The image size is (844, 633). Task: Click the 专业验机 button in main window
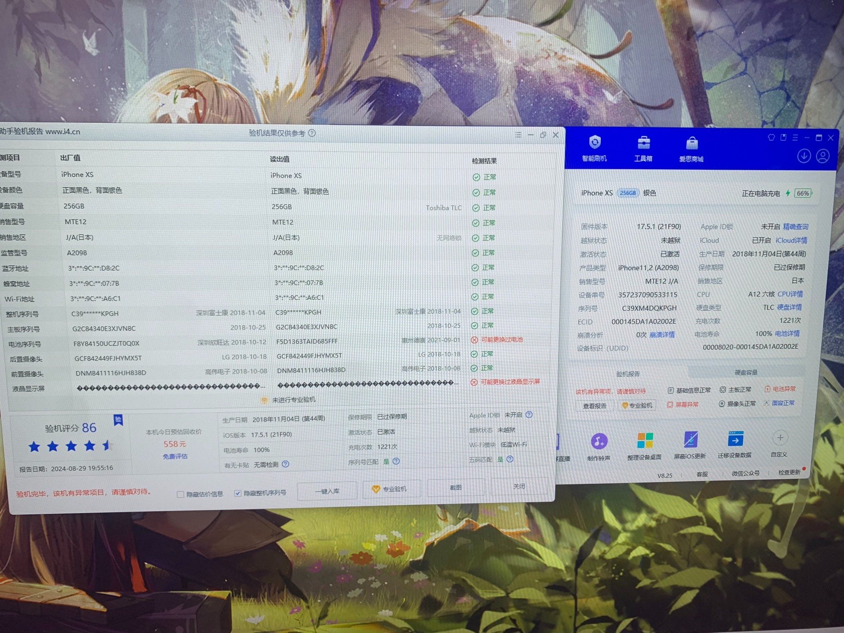637,405
